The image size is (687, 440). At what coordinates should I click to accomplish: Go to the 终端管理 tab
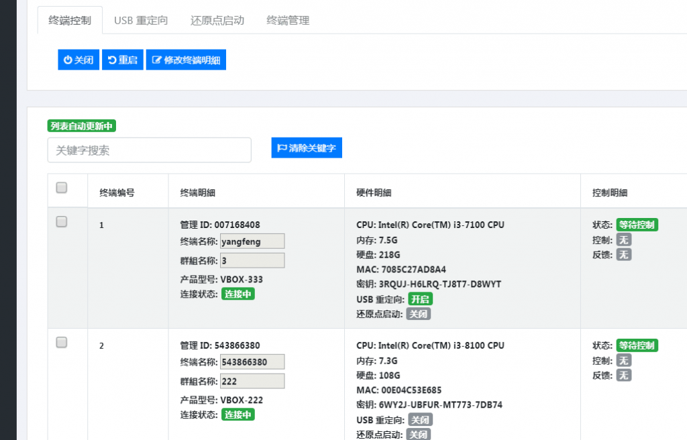coord(288,20)
